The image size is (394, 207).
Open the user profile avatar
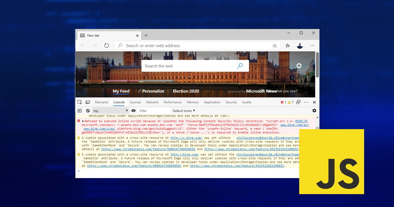[x=300, y=46]
